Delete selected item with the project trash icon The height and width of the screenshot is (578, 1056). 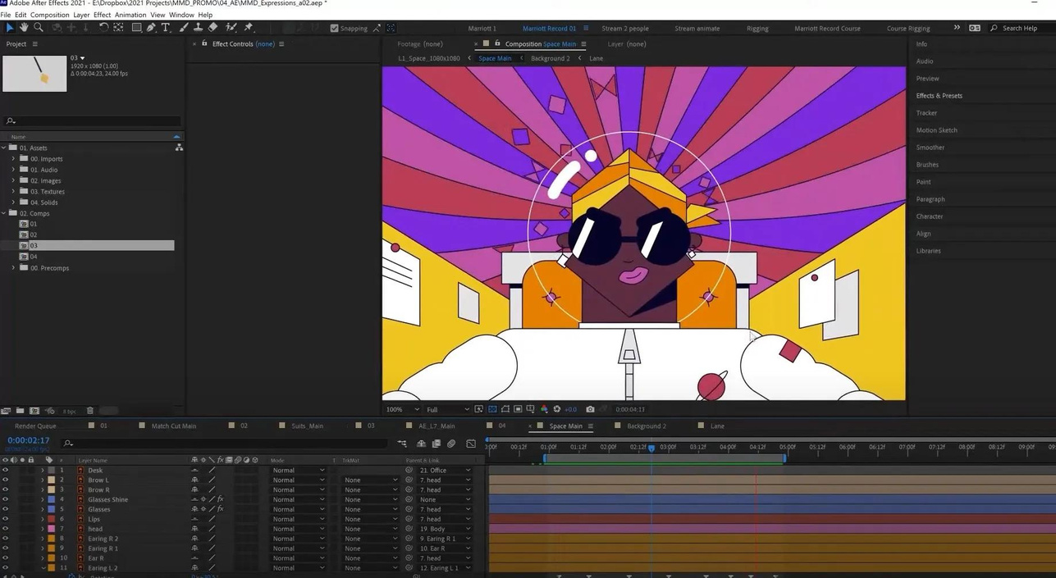(x=90, y=411)
